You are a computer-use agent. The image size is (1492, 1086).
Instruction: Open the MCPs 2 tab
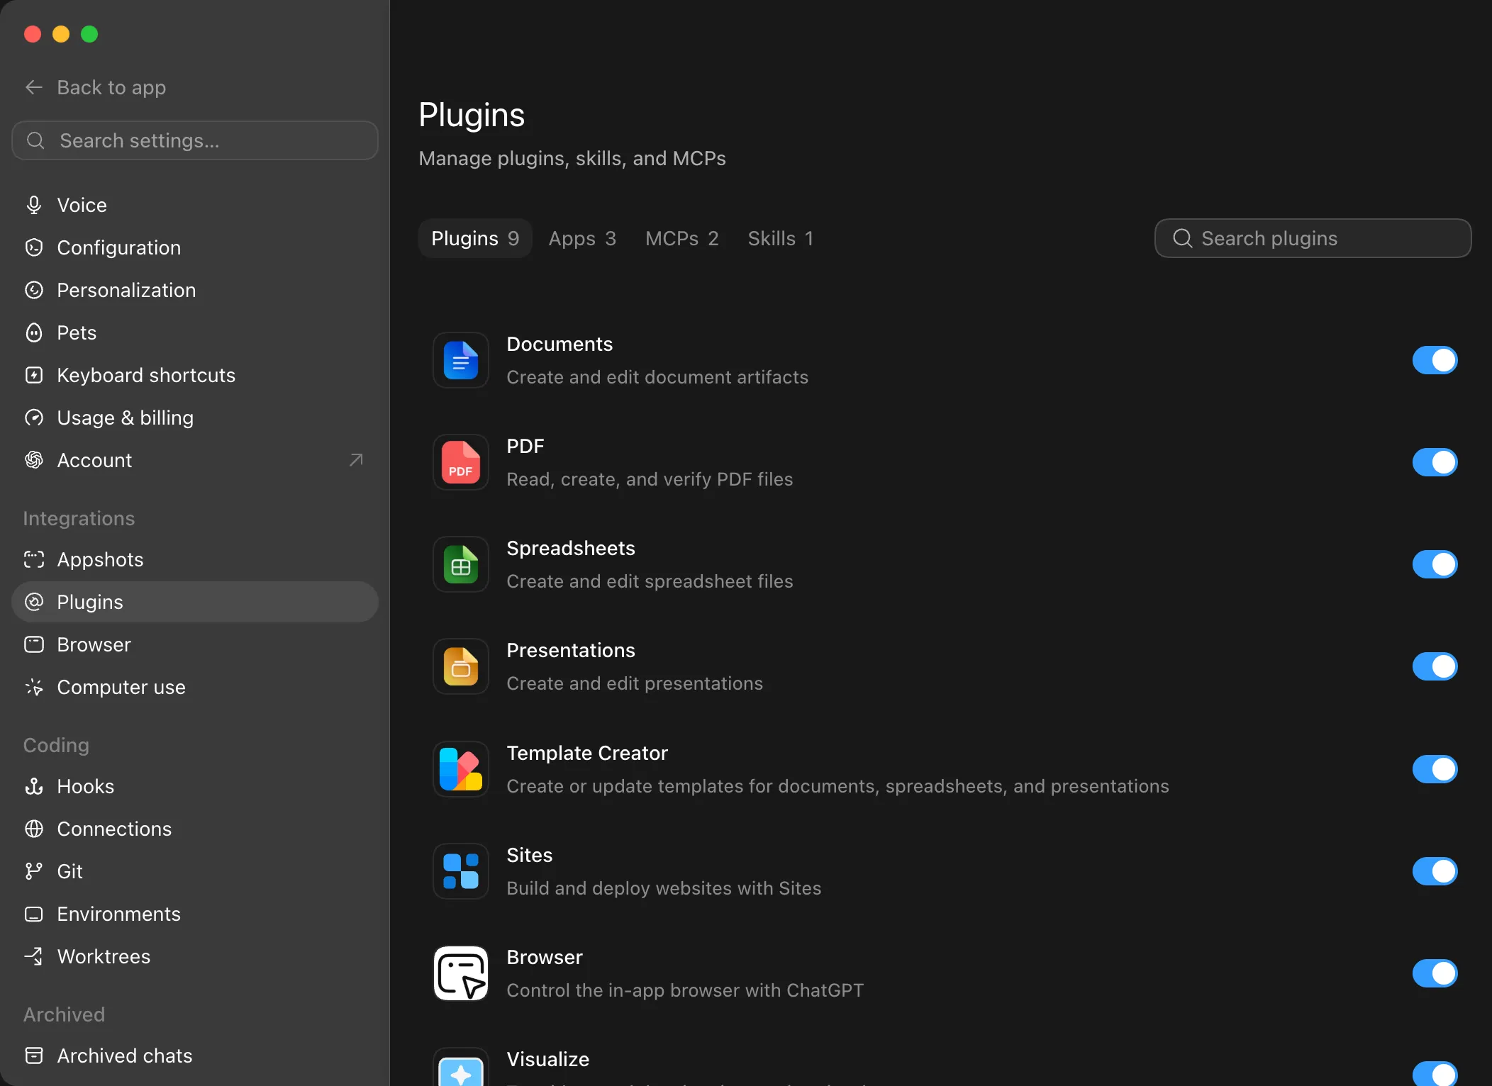pyautogui.click(x=682, y=238)
